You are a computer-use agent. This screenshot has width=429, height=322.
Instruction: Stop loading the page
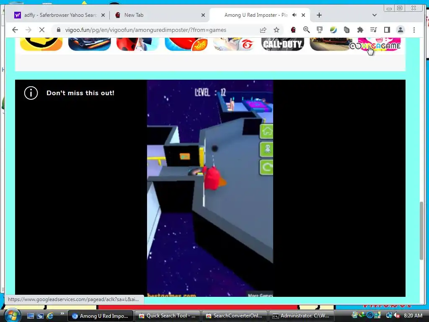(42, 30)
